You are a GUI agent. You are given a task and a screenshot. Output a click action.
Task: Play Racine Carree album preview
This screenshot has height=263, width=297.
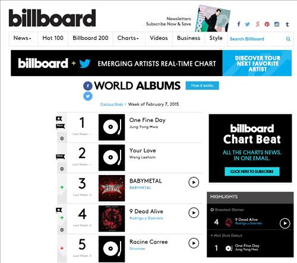(194, 243)
